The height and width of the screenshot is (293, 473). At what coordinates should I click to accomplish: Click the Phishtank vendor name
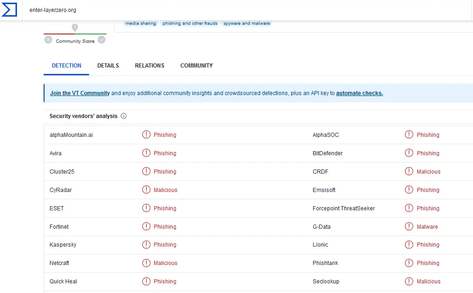point(326,263)
